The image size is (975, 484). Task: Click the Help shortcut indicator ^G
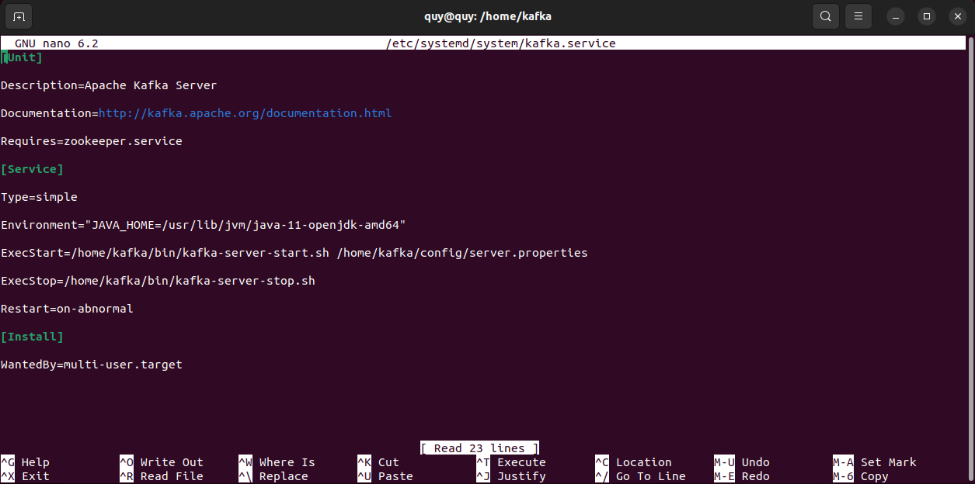click(8, 462)
